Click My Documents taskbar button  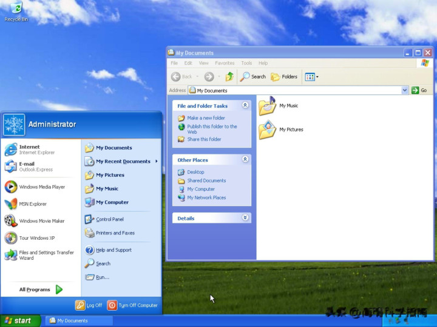pyautogui.click(x=79, y=320)
